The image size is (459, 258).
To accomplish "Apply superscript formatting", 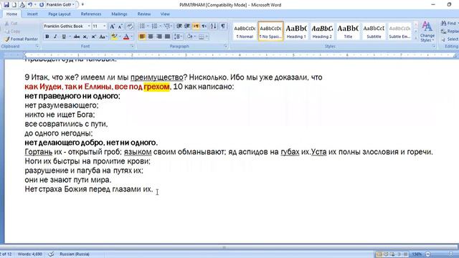I will 94,37.
